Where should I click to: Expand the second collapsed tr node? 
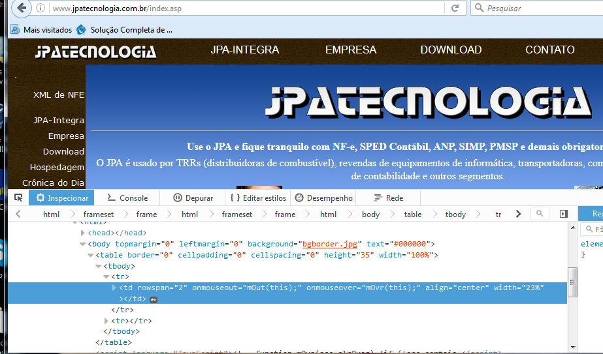tap(106, 321)
